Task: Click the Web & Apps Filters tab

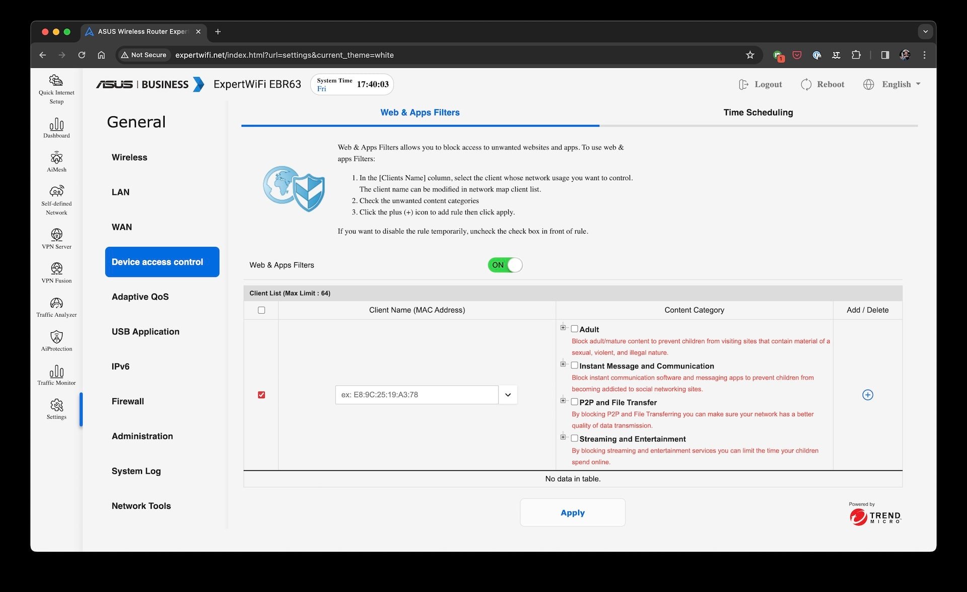Action: (420, 112)
